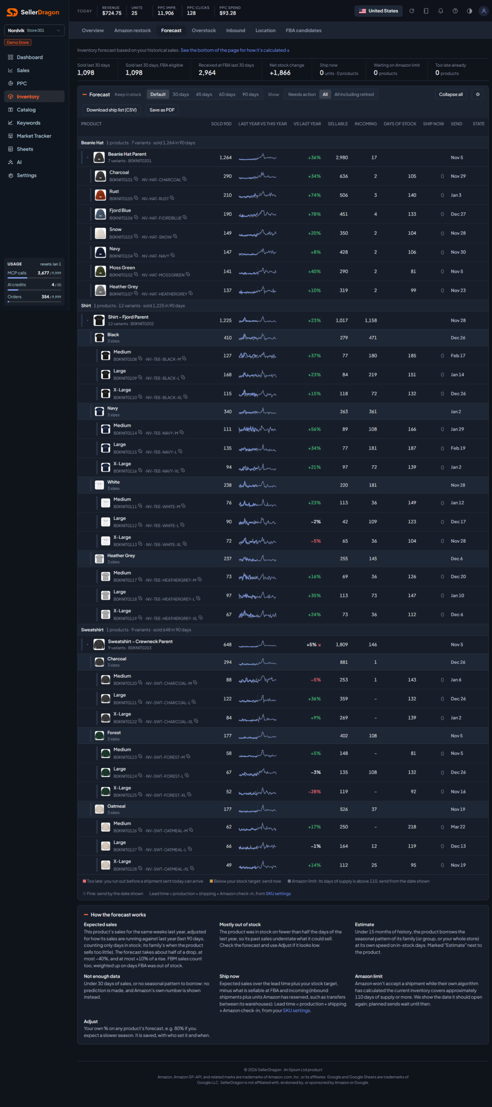
Task: Open the help question mark icon
Action: 455,11
